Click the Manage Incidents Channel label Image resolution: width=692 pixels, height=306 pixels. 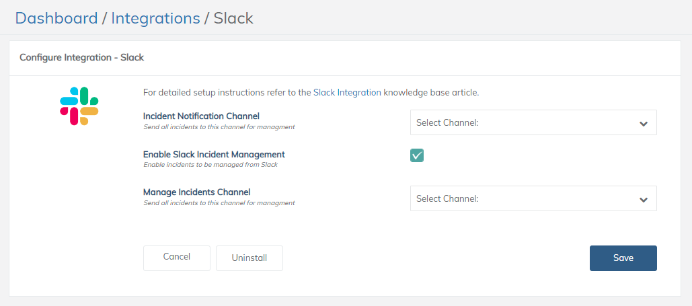[x=196, y=192]
